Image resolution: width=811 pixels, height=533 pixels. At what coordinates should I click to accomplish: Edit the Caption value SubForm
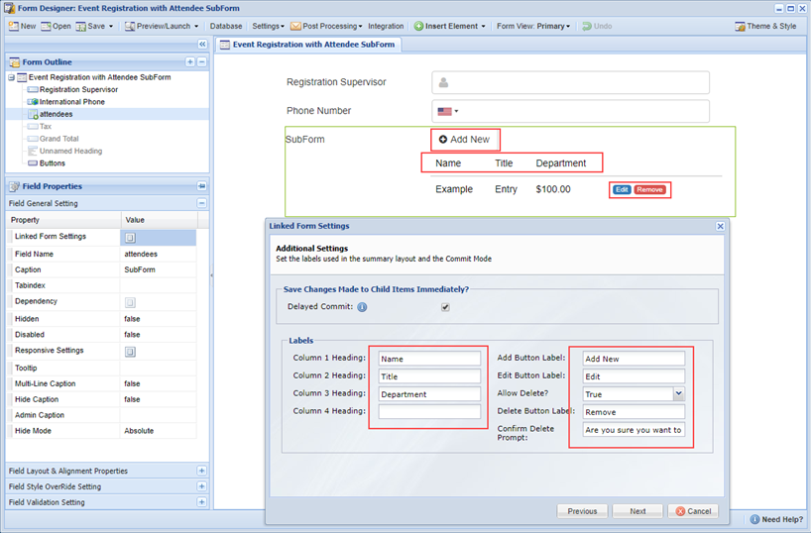159,269
